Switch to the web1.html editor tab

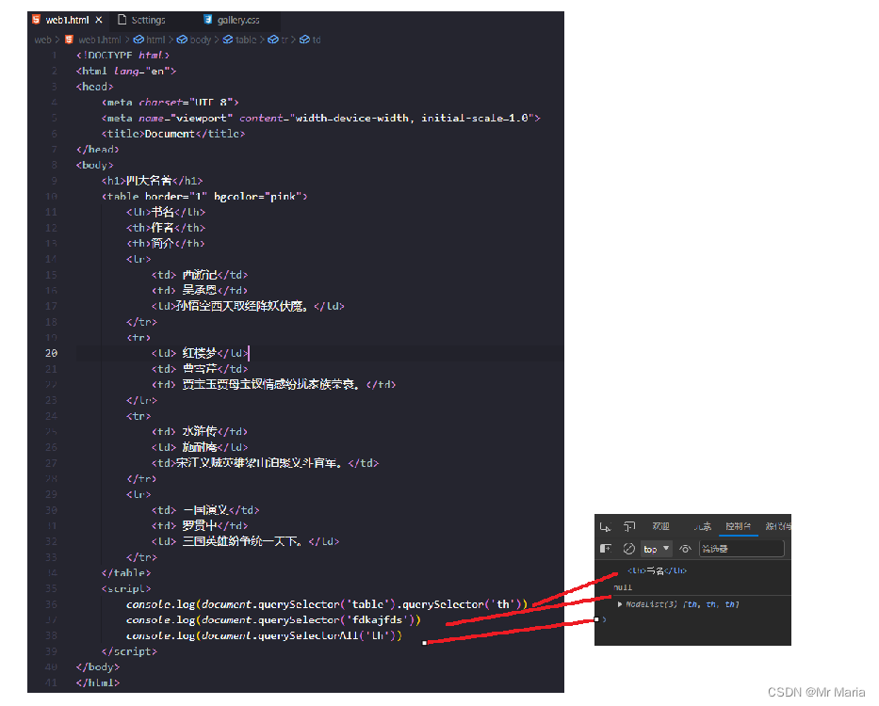pos(67,20)
